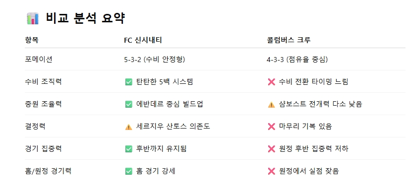The height and width of the screenshot is (195, 409).
Task: Click green check next to 후반까지 유지됨
Action: [x=128, y=149]
